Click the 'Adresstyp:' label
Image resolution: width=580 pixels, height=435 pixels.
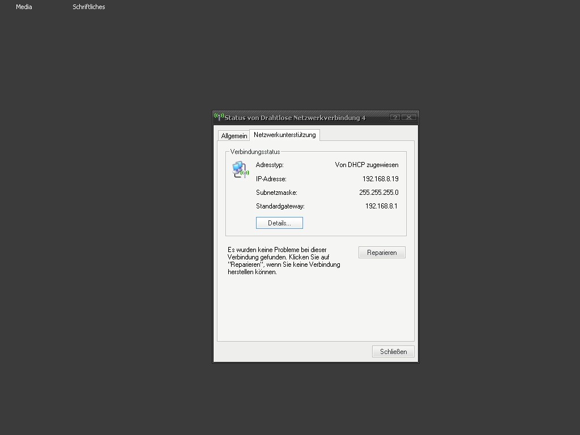[270, 165]
